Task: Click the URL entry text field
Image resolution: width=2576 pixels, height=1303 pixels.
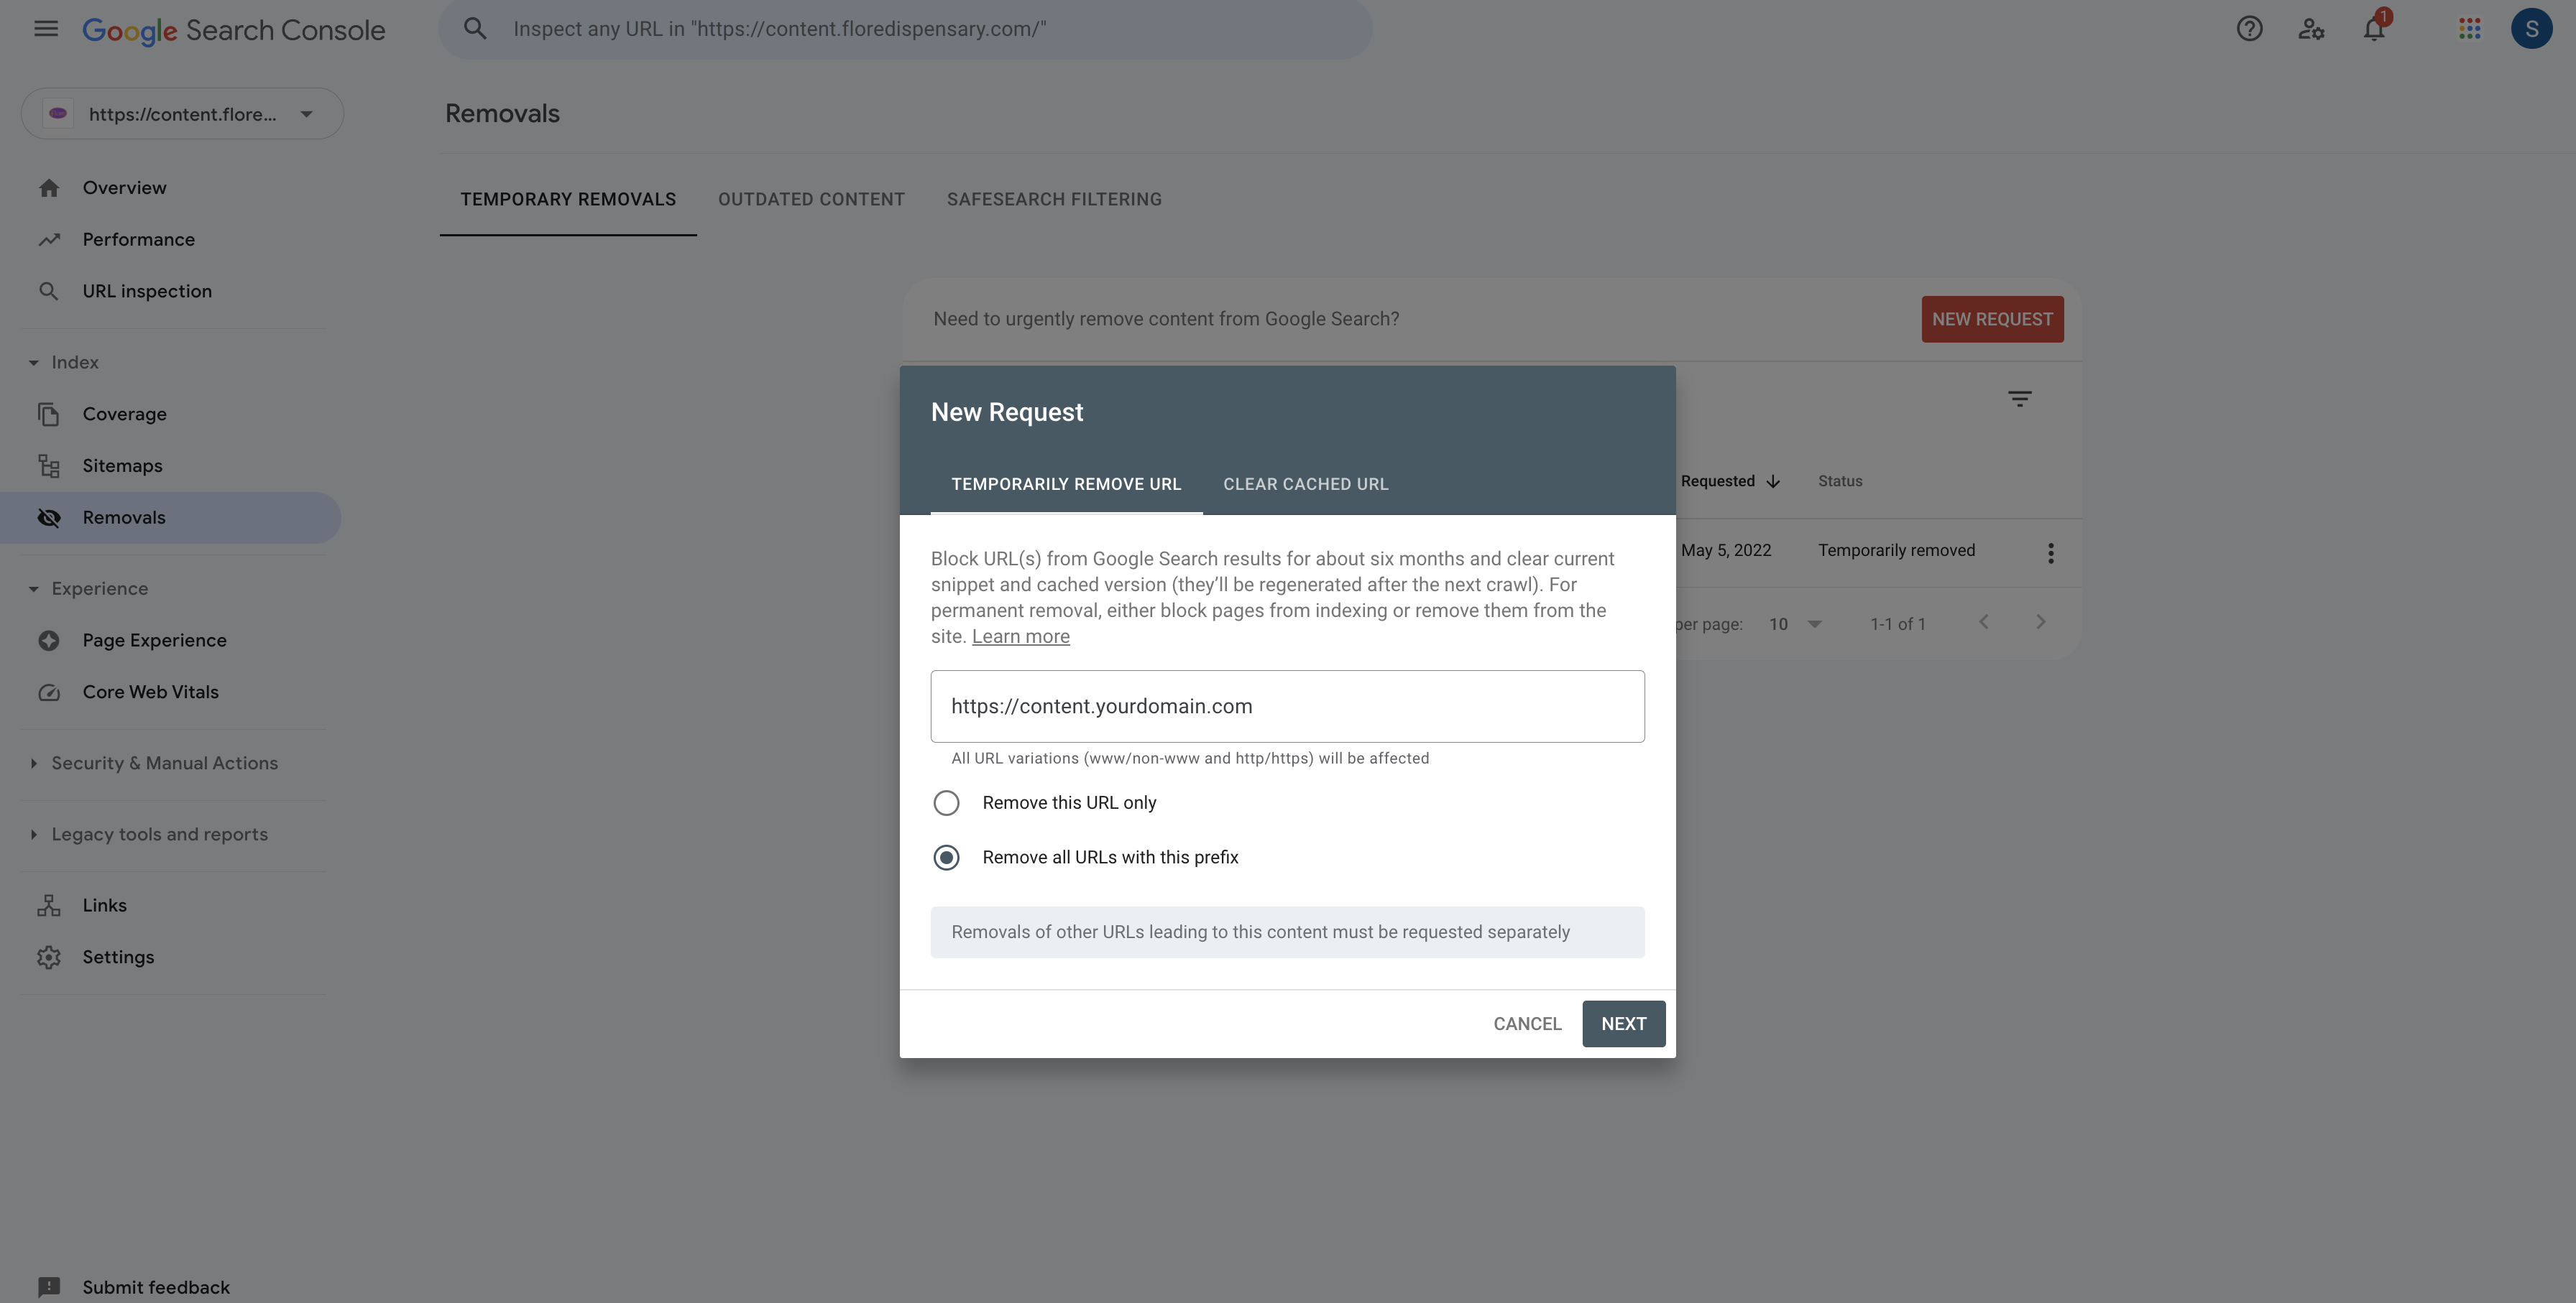Action: click(x=1287, y=707)
